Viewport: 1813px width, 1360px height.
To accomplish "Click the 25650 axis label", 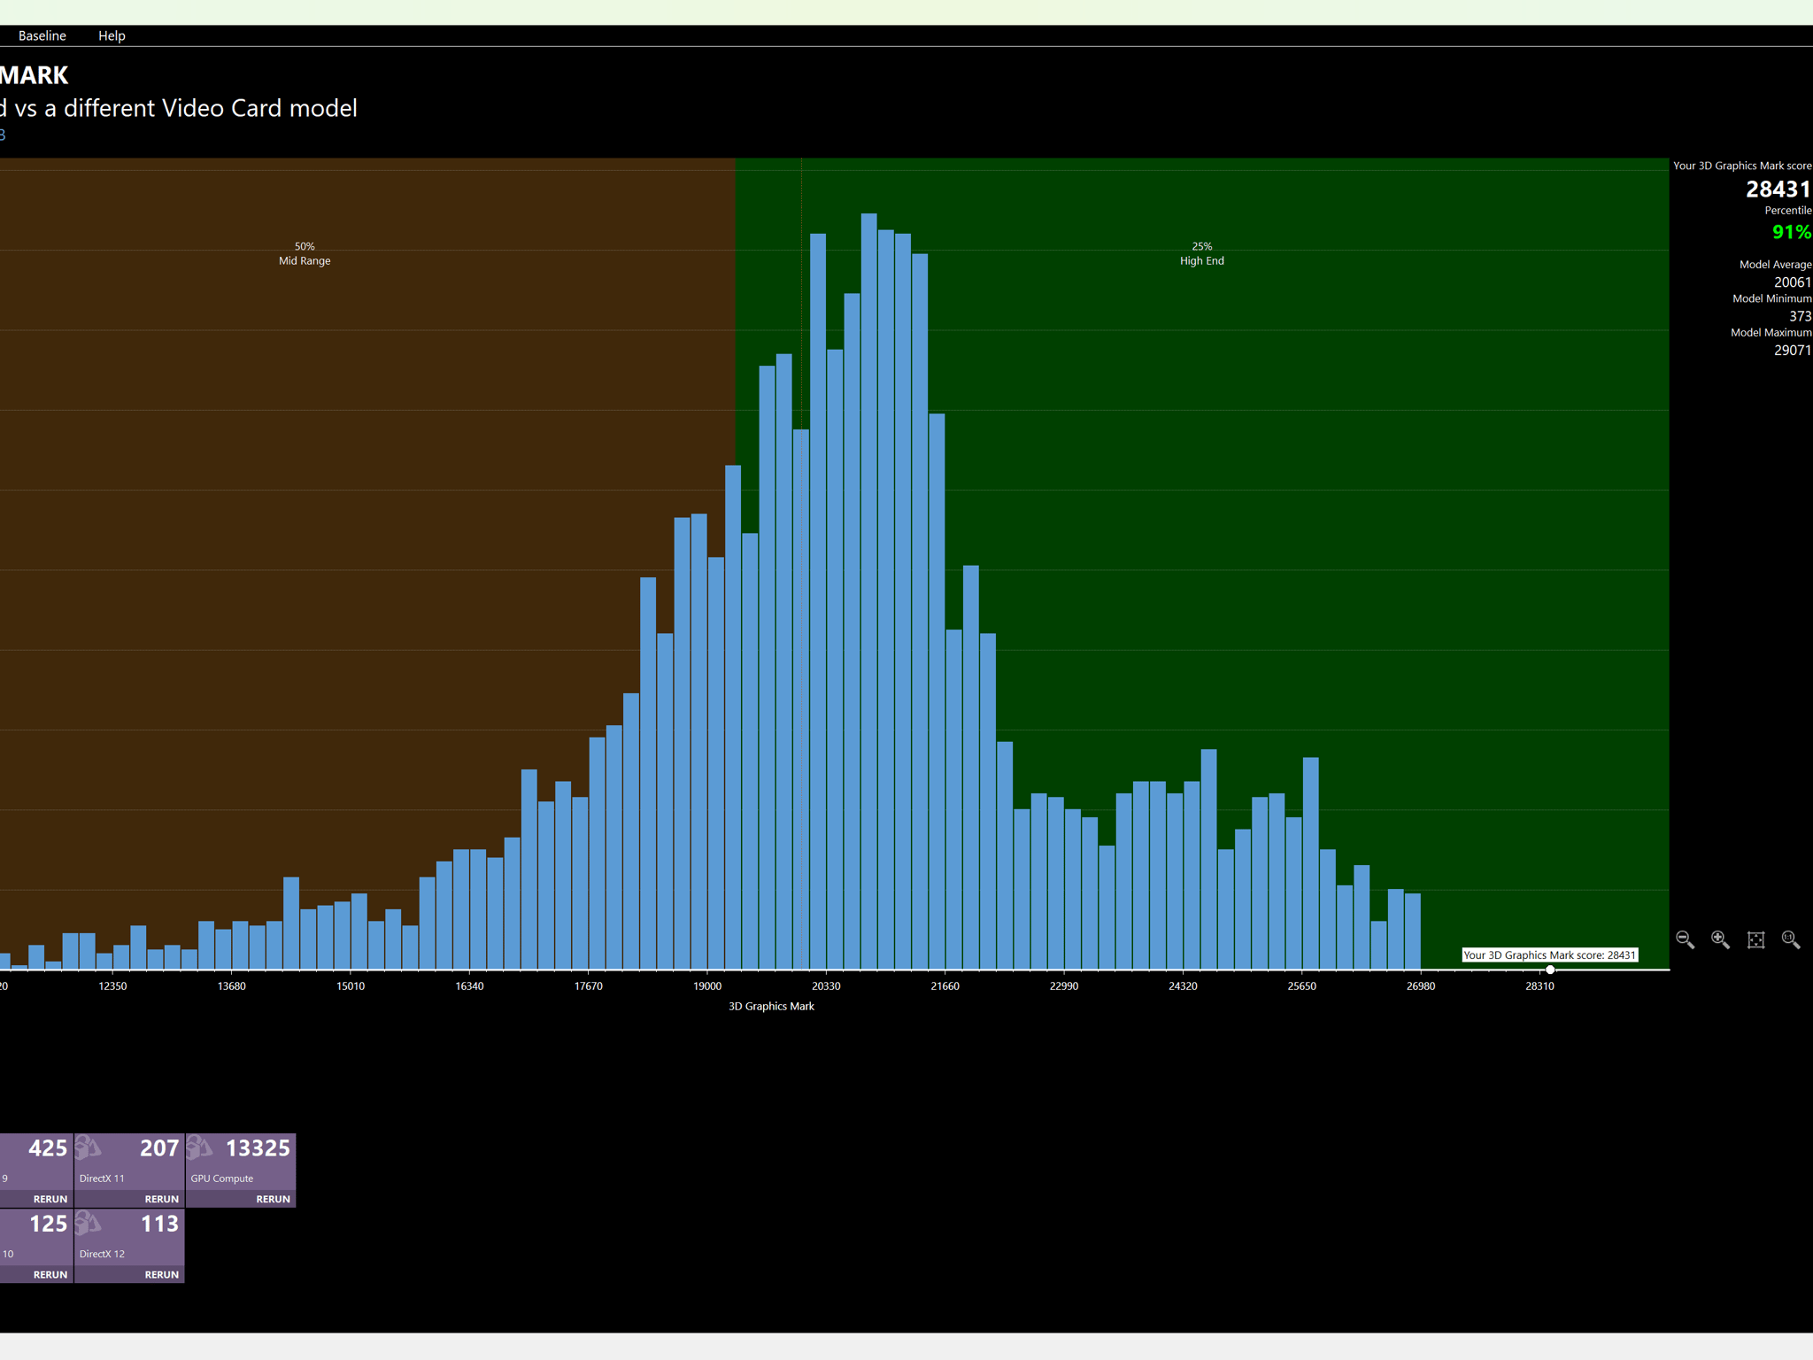I will (x=1301, y=985).
